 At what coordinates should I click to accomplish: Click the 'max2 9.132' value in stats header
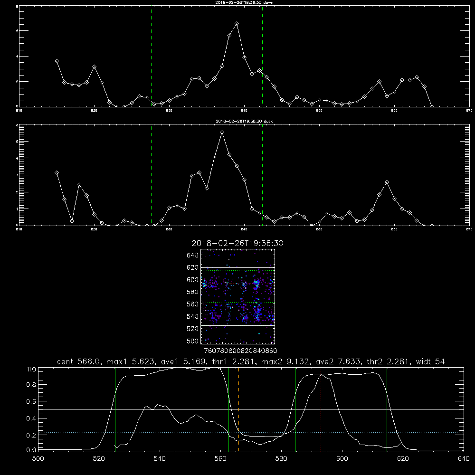285,361
